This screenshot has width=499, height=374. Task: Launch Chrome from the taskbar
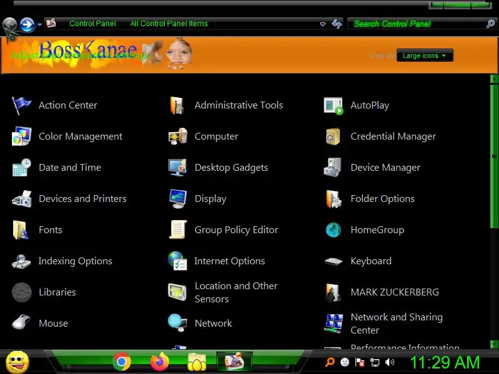[122, 362]
